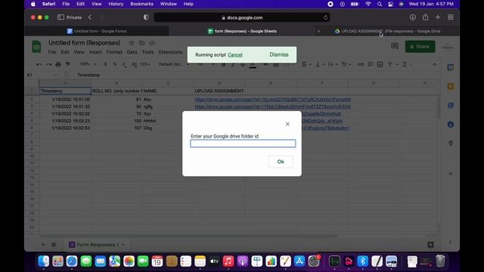This screenshot has width=484, height=272.
Task: Select the UPLOAD ASSIGNMENT header cell
Action: pyautogui.click(x=219, y=91)
